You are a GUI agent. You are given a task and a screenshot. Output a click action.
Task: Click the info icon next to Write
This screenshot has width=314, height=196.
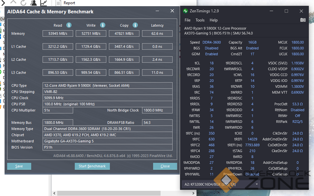103,25
